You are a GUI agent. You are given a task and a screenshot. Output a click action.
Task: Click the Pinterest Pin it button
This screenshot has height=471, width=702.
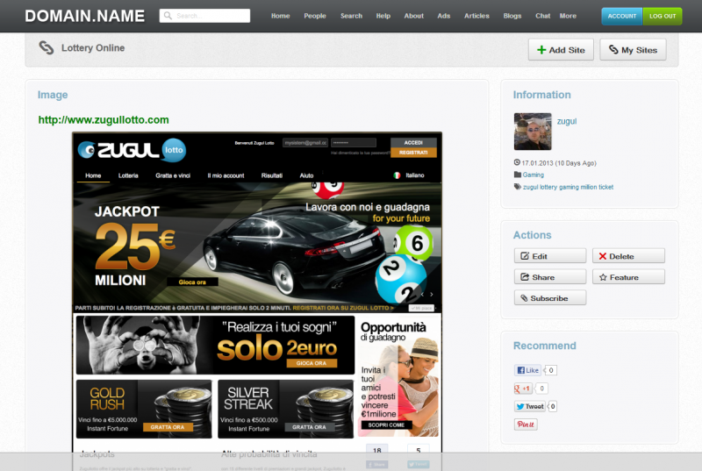(x=526, y=424)
